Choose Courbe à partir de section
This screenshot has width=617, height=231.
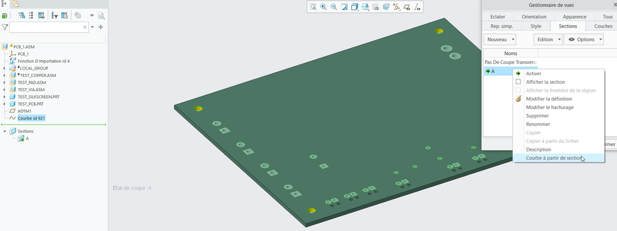pyautogui.click(x=558, y=158)
